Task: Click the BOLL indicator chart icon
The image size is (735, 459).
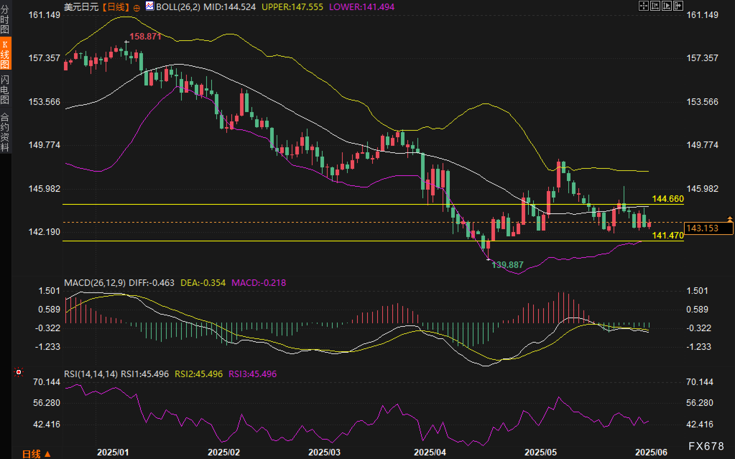Action: click(149, 6)
